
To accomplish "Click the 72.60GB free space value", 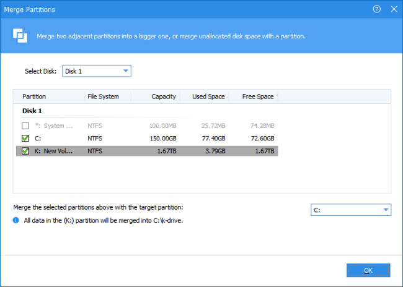I will point(262,138).
